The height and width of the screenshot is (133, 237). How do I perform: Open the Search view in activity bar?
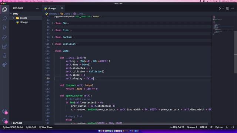[x=4, y=18]
